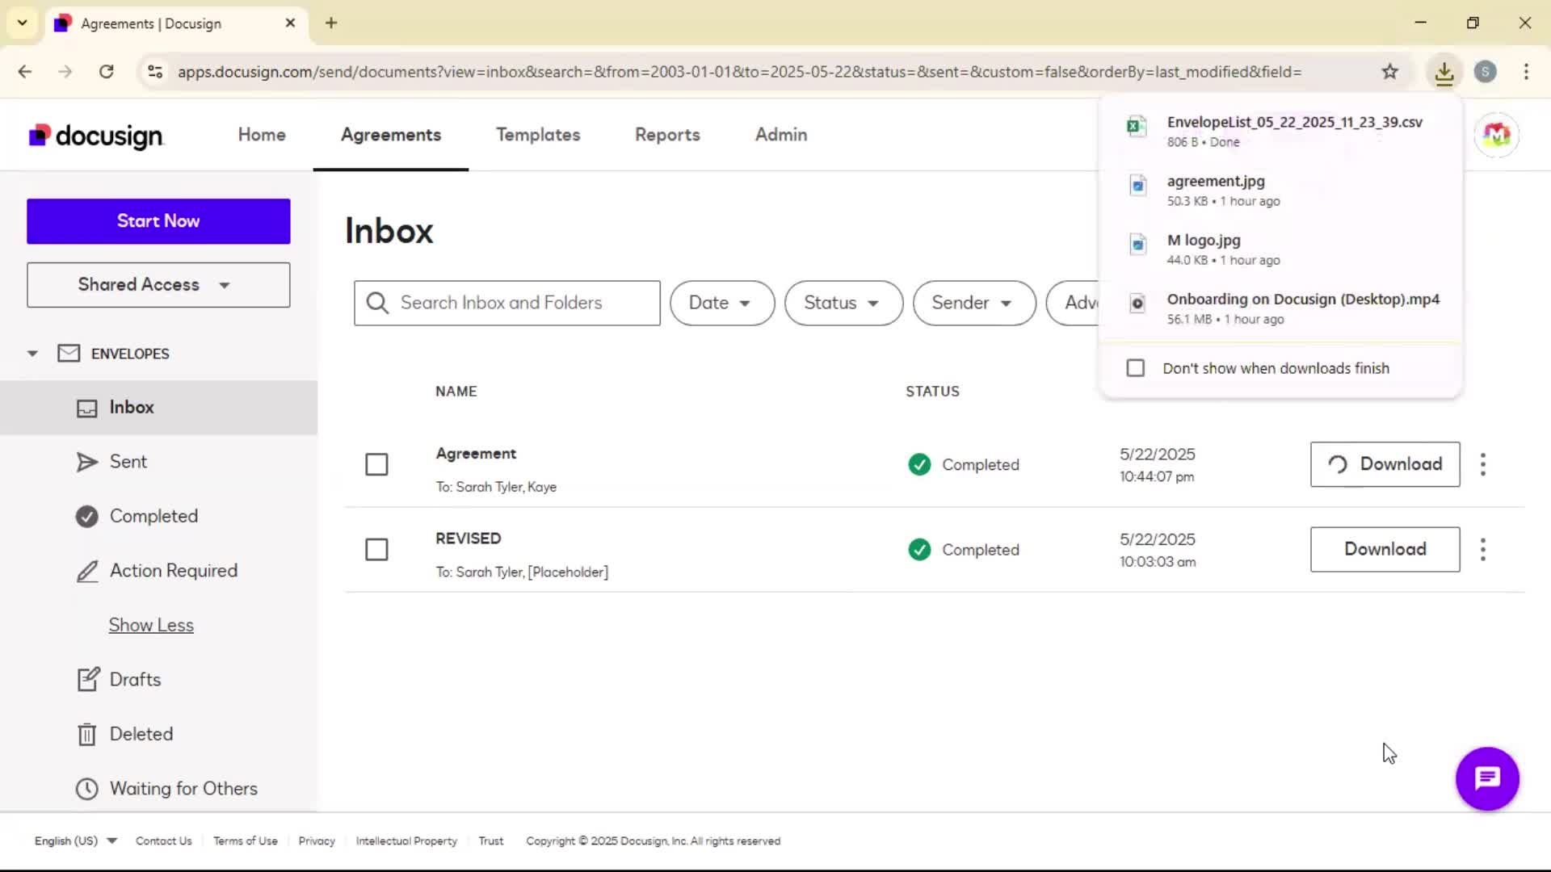
Task: Collapse the Envelopes section
Action: pos(32,354)
